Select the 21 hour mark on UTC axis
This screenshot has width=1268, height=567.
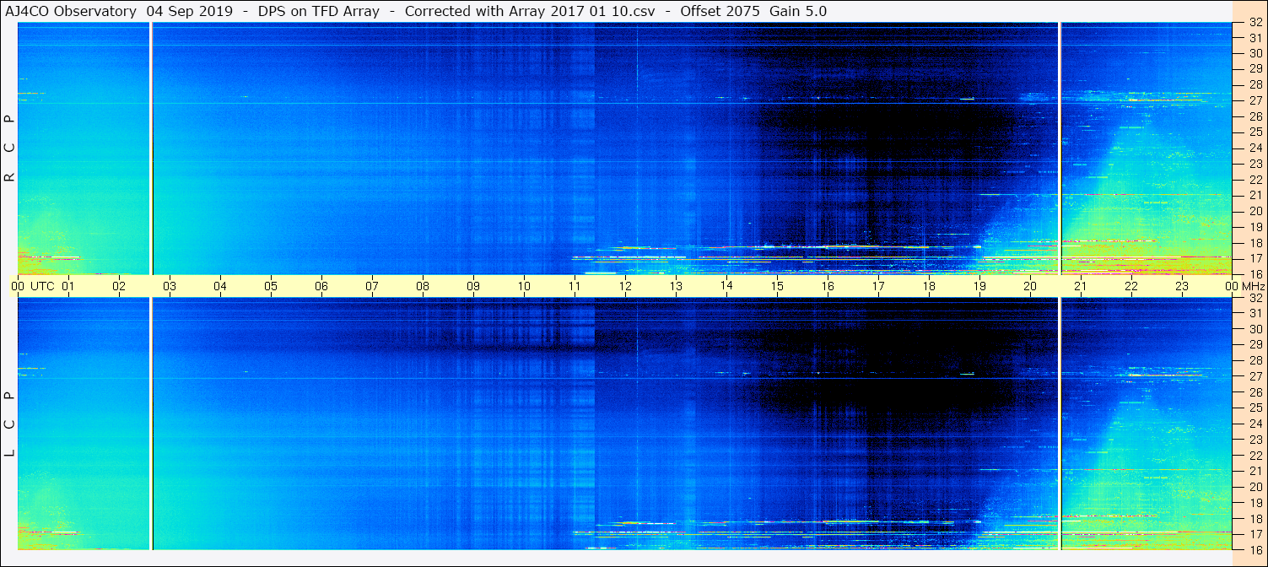[1081, 286]
